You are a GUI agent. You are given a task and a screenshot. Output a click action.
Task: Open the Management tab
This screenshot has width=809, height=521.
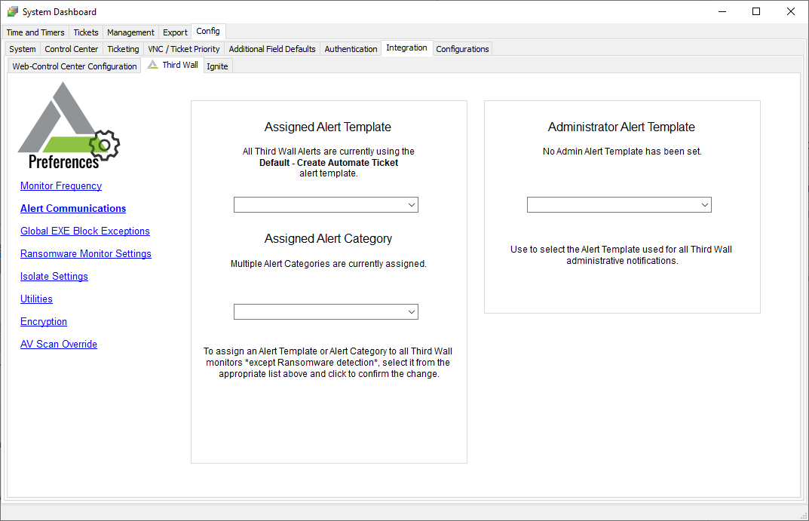pos(130,32)
